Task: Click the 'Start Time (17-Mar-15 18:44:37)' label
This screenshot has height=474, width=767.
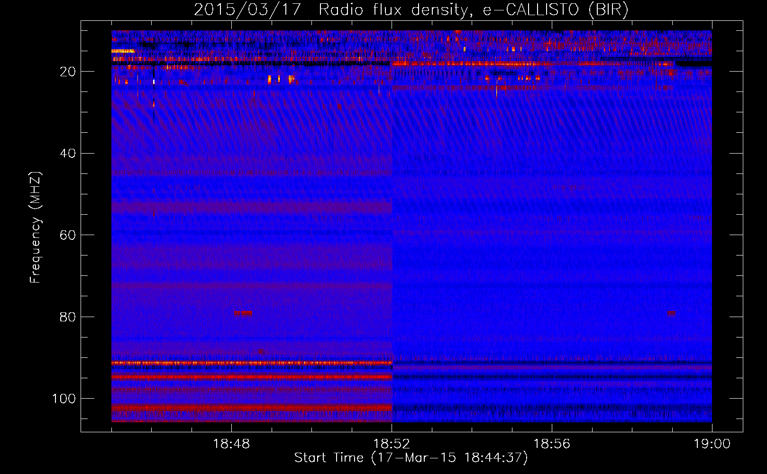Action: (x=411, y=458)
